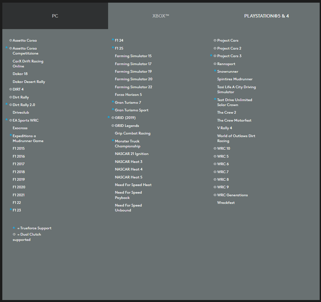Click the blue star beside Monster Truck Championship
321x302 pixels.
[x=113, y=141]
